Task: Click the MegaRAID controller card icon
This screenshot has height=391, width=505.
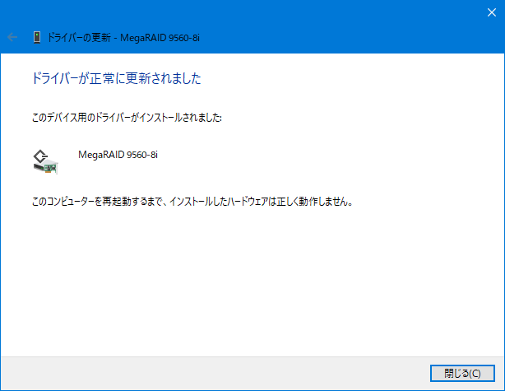Action: [46, 162]
